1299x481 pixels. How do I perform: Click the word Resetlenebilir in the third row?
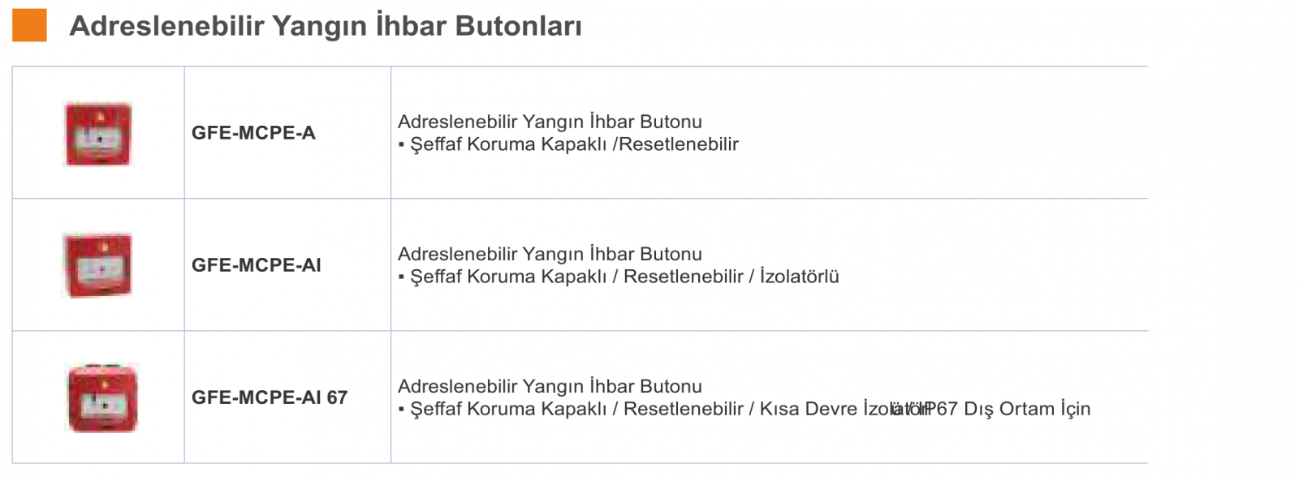684,409
